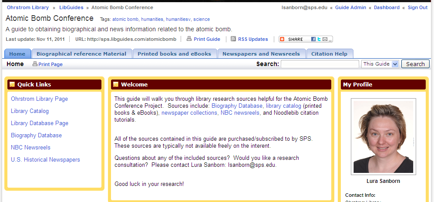Screen dimensions: 434x202
Task: Click the Quick Links box header icon
Action: click(x=12, y=84)
